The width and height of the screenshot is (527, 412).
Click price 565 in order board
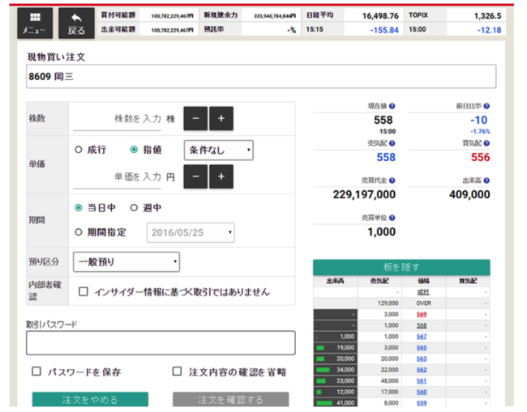click(x=422, y=346)
